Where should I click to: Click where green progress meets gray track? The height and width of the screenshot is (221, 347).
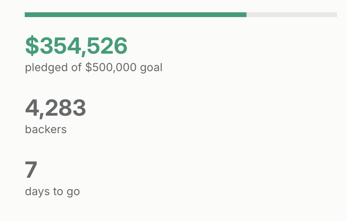[x=246, y=15]
